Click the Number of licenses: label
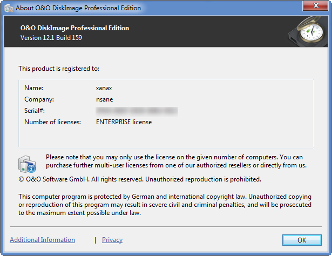Viewport: 332px width, 256px height. click(52, 122)
